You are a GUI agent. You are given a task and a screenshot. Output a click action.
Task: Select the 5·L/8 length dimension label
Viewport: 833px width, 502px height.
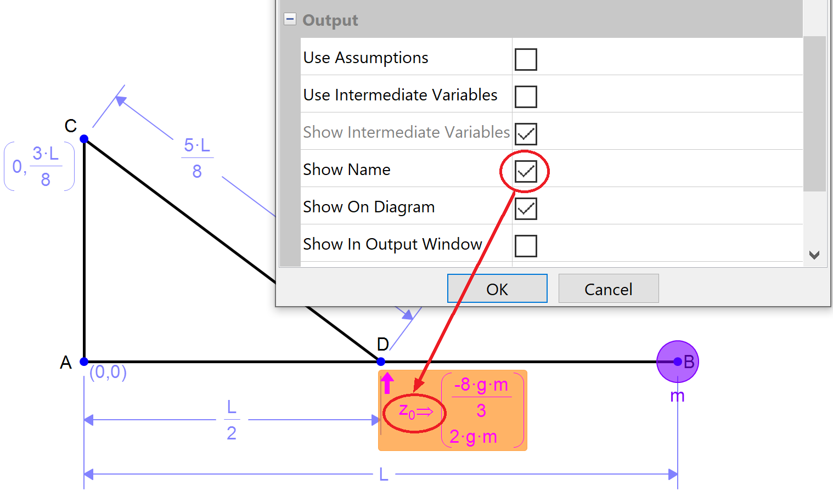pyautogui.click(x=197, y=158)
